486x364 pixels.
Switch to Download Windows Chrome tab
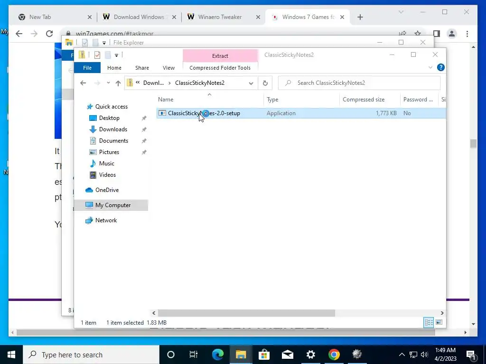(x=139, y=17)
